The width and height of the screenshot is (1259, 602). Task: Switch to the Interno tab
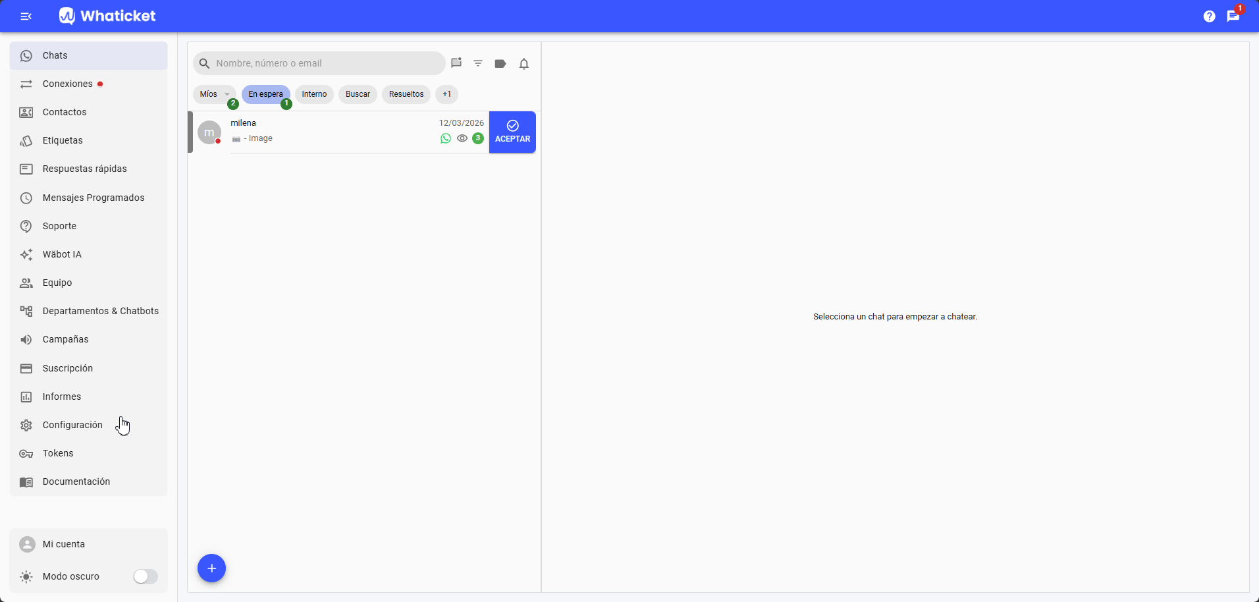[314, 94]
